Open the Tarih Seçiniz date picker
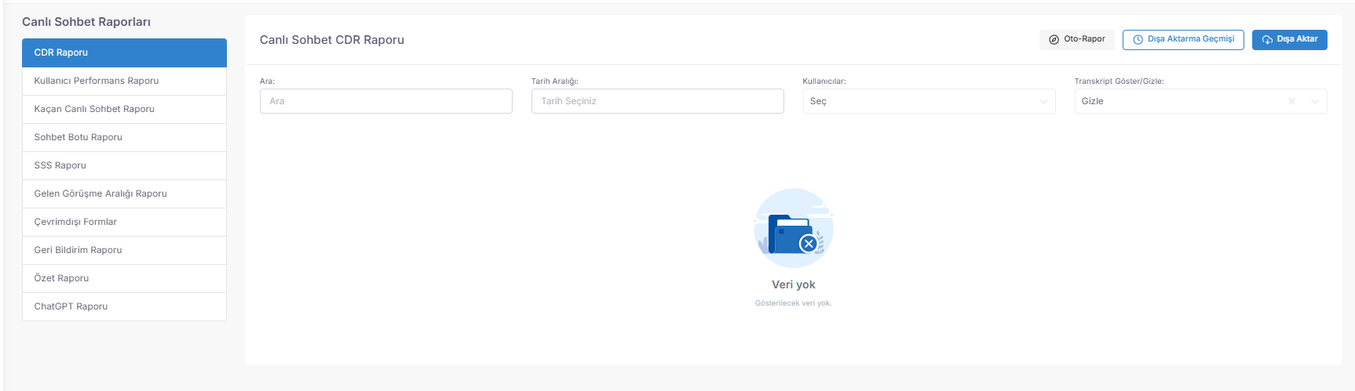This screenshot has height=391, width=1355. click(x=658, y=101)
